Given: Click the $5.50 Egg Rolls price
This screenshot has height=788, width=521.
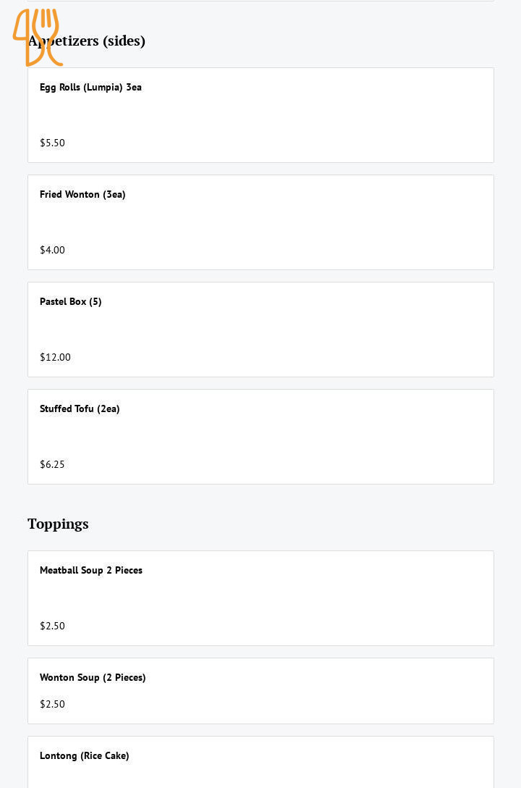Looking at the screenshot, I should pyautogui.click(x=52, y=143).
